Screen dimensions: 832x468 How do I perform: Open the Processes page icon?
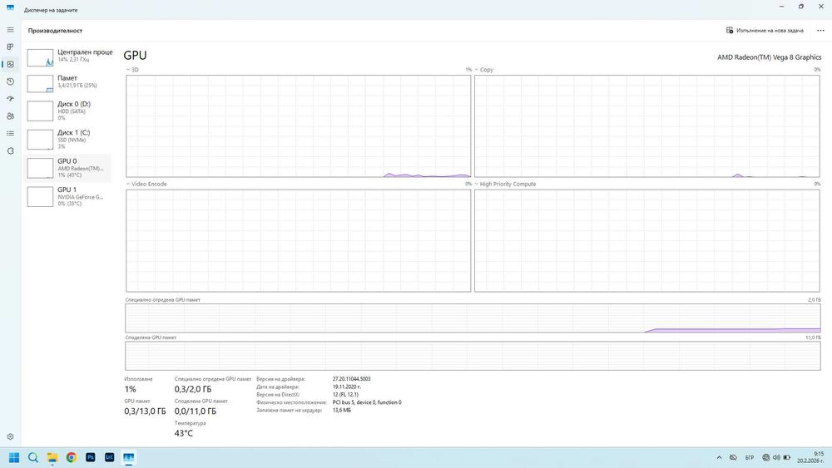coord(10,47)
